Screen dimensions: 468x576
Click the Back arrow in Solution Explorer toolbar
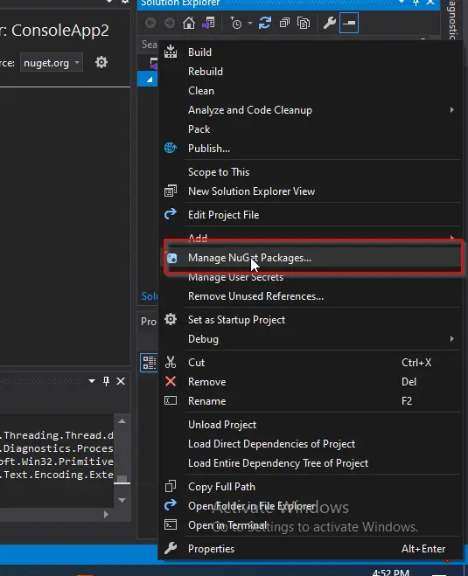tap(150, 23)
